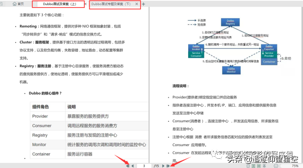The image size is (303, 168).
Task: Jump to the first page
Action: [128, 166]
